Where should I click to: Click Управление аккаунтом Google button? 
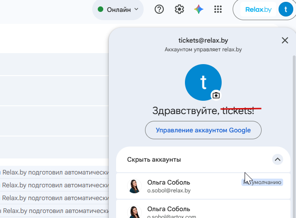[x=203, y=130]
